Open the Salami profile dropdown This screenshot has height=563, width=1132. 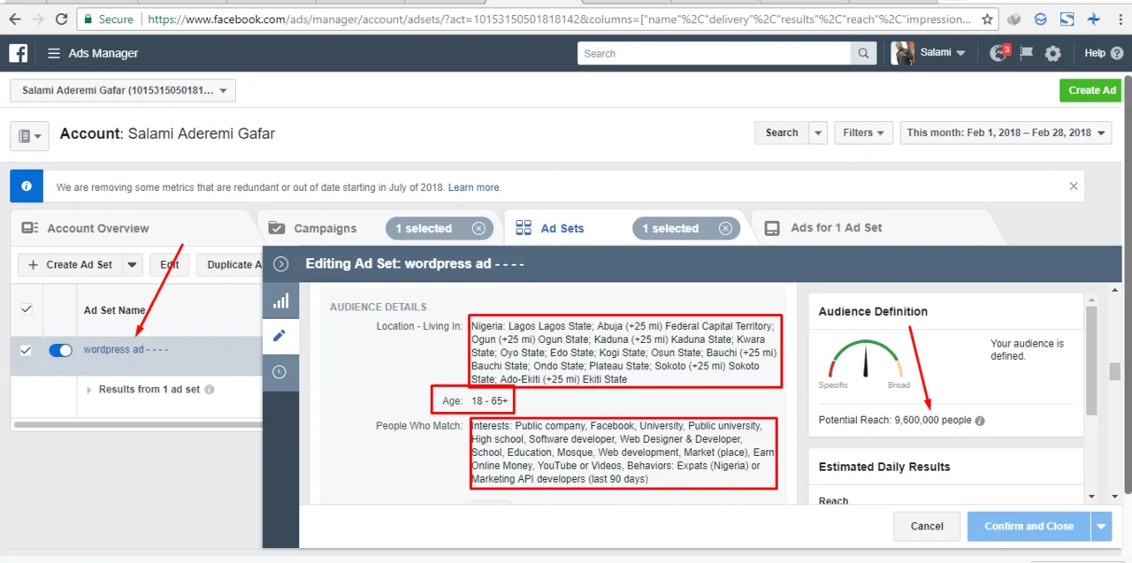click(x=942, y=53)
